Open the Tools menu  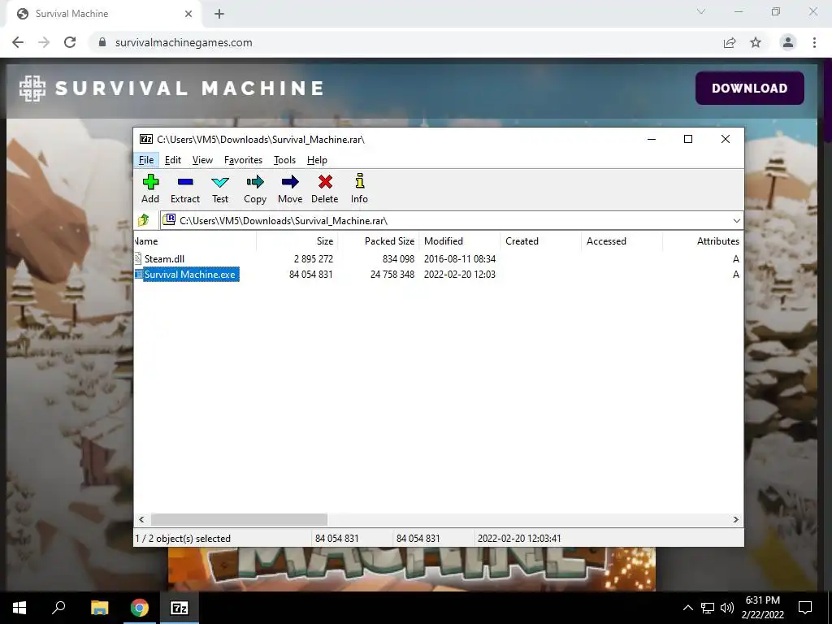coord(284,160)
